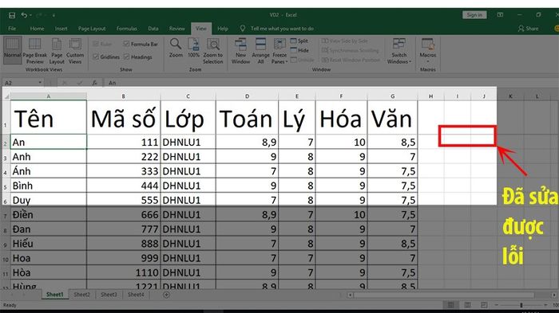Switch to Normal workbook view in ribbon
This screenshot has height=313, width=559.
pyautogui.click(x=13, y=49)
